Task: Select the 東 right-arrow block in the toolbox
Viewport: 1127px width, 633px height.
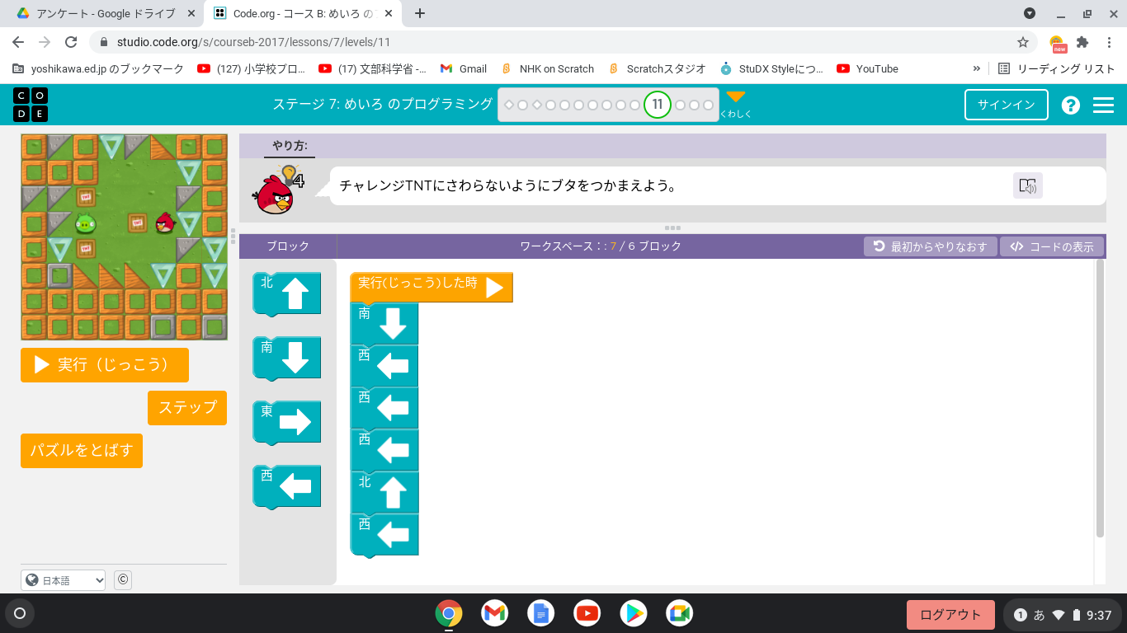Action: click(x=286, y=422)
